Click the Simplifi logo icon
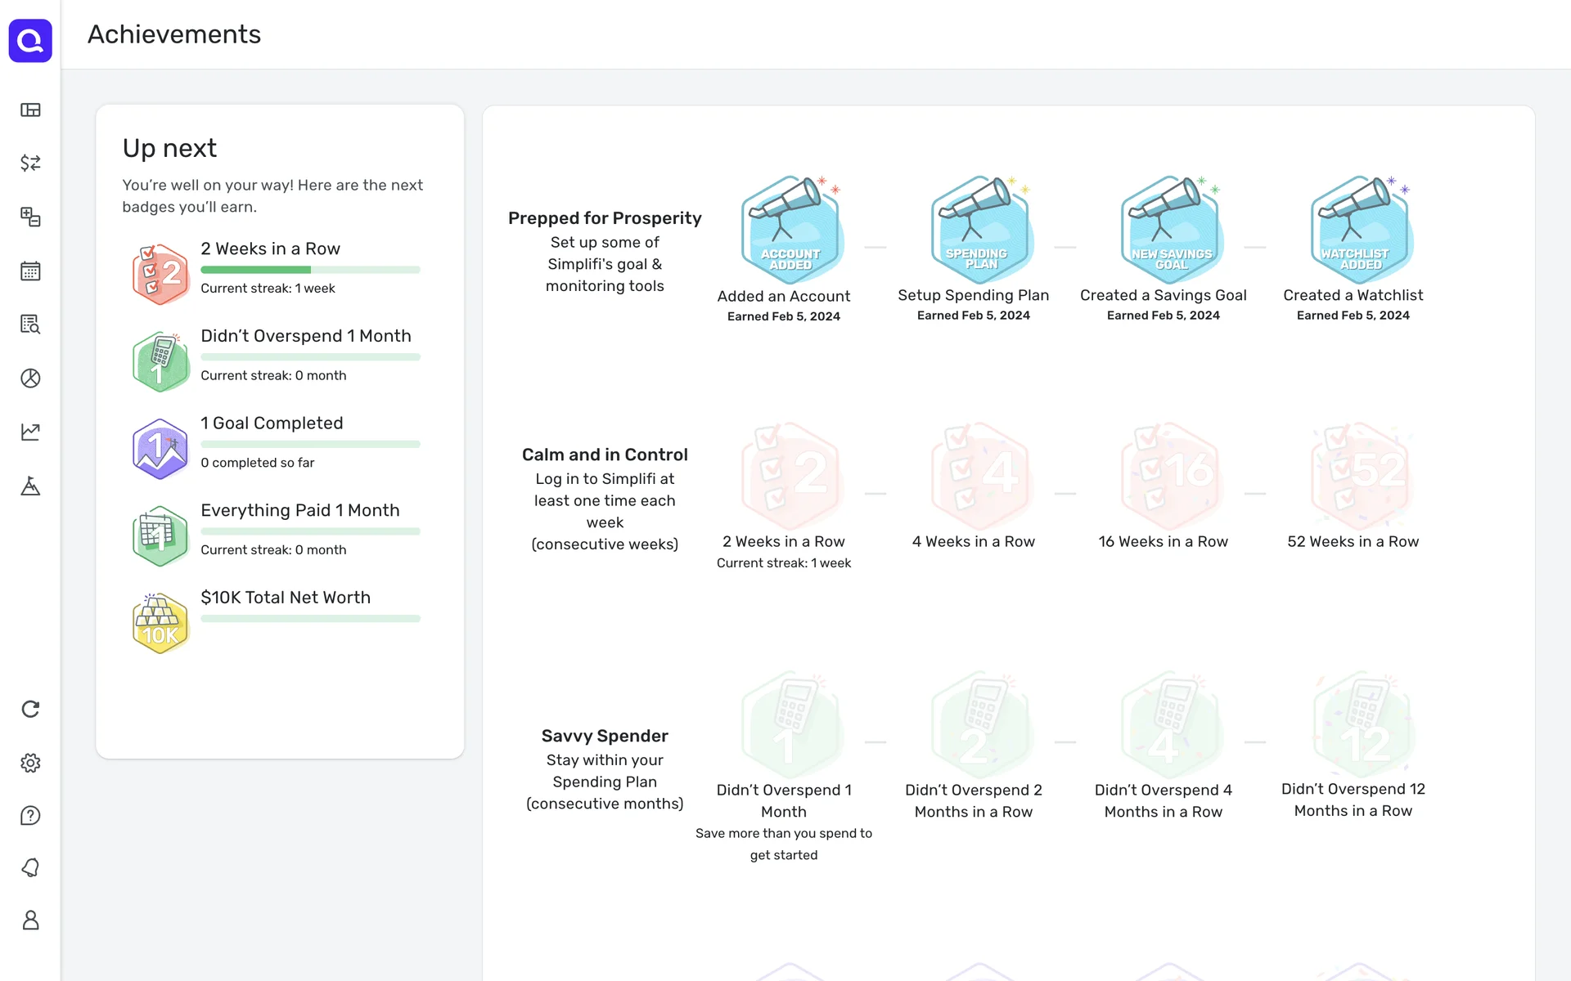This screenshot has width=1571, height=981. point(30,40)
